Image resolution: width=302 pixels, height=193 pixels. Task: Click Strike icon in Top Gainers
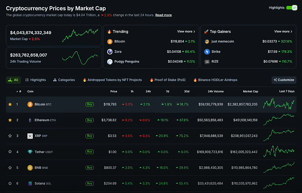coord(207,52)
